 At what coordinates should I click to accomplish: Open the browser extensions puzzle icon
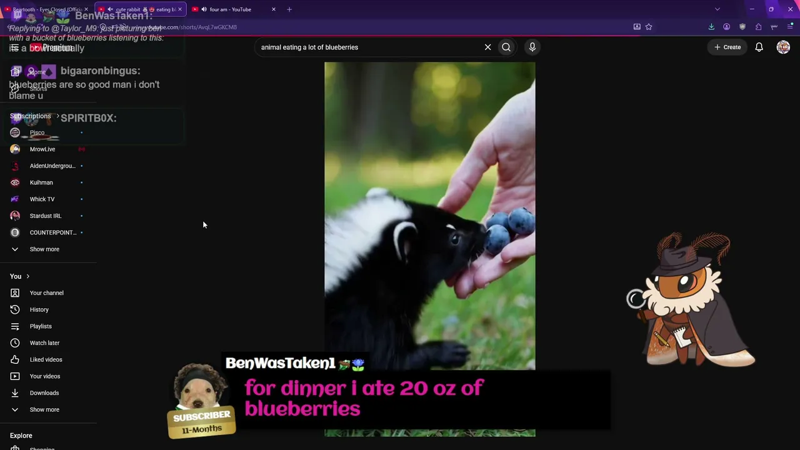[758, 27]
